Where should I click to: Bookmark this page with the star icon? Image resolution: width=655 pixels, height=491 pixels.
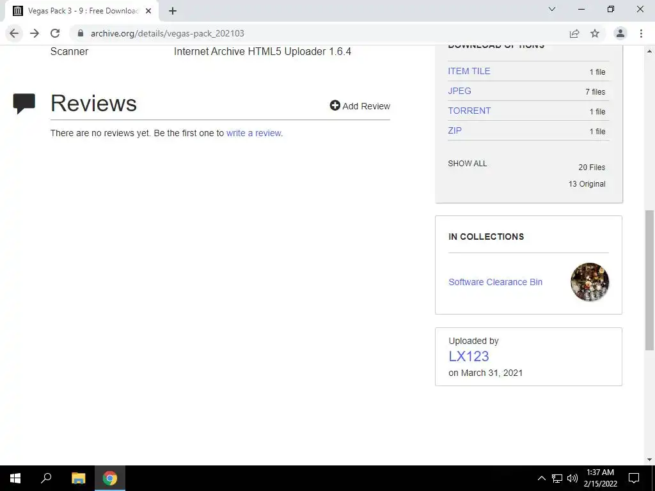[595, 33]
